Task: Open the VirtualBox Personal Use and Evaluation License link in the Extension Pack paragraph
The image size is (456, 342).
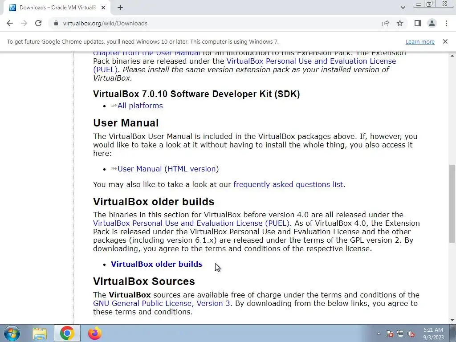Action: coord(244,65)
